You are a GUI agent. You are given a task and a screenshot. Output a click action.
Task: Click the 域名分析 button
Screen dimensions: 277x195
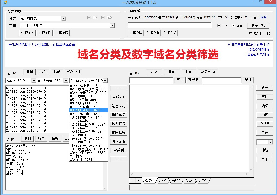[x=74, y=72]
